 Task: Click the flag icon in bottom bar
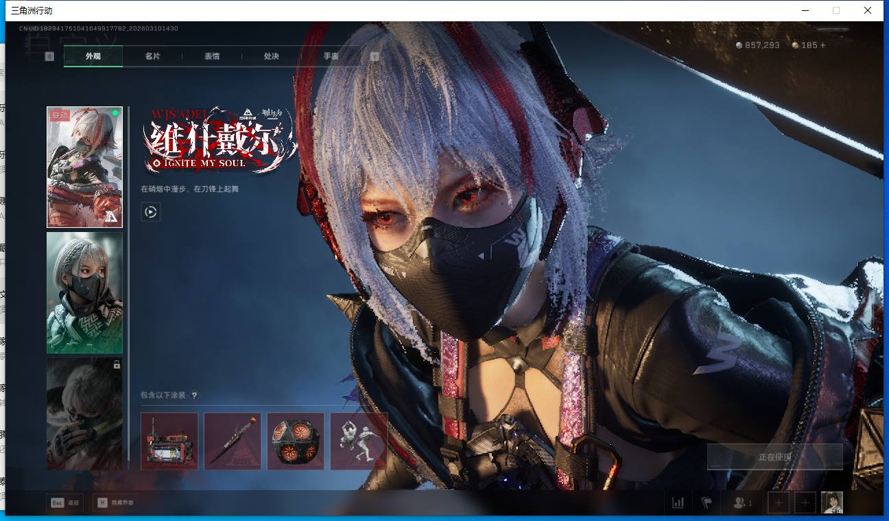click(707, 503)
